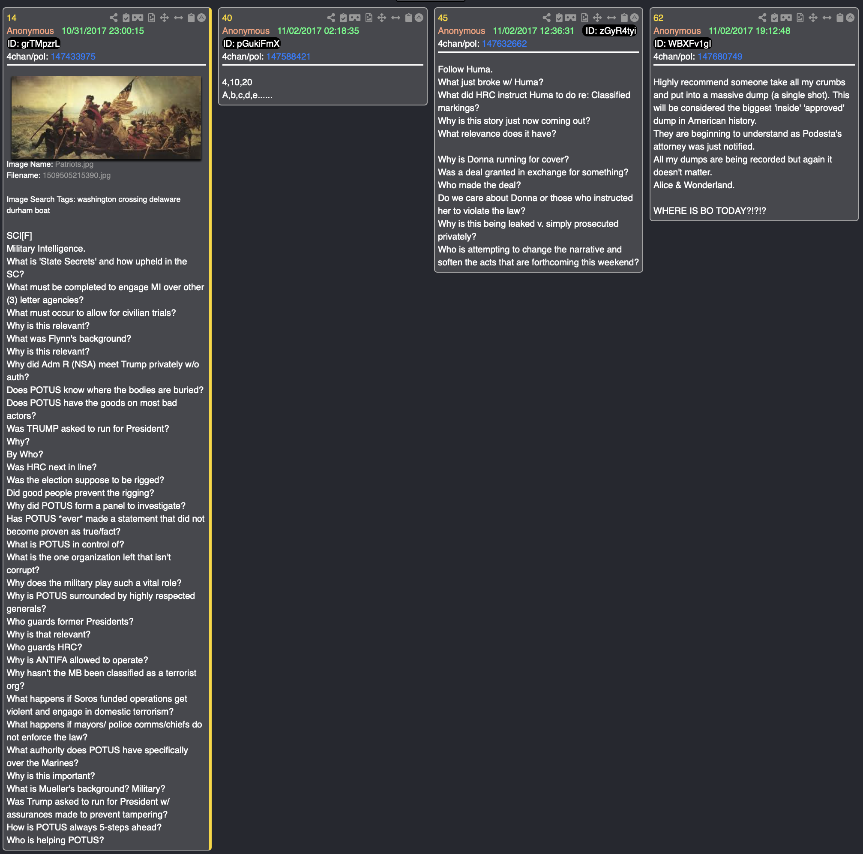
Task: Click the horizontal double-arrow icon on post 45
Action: click(x=611, y=18)
